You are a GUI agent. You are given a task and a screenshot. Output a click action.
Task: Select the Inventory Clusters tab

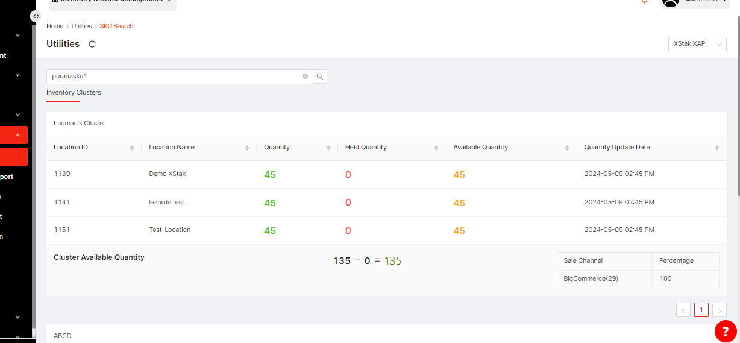[74, 93]
